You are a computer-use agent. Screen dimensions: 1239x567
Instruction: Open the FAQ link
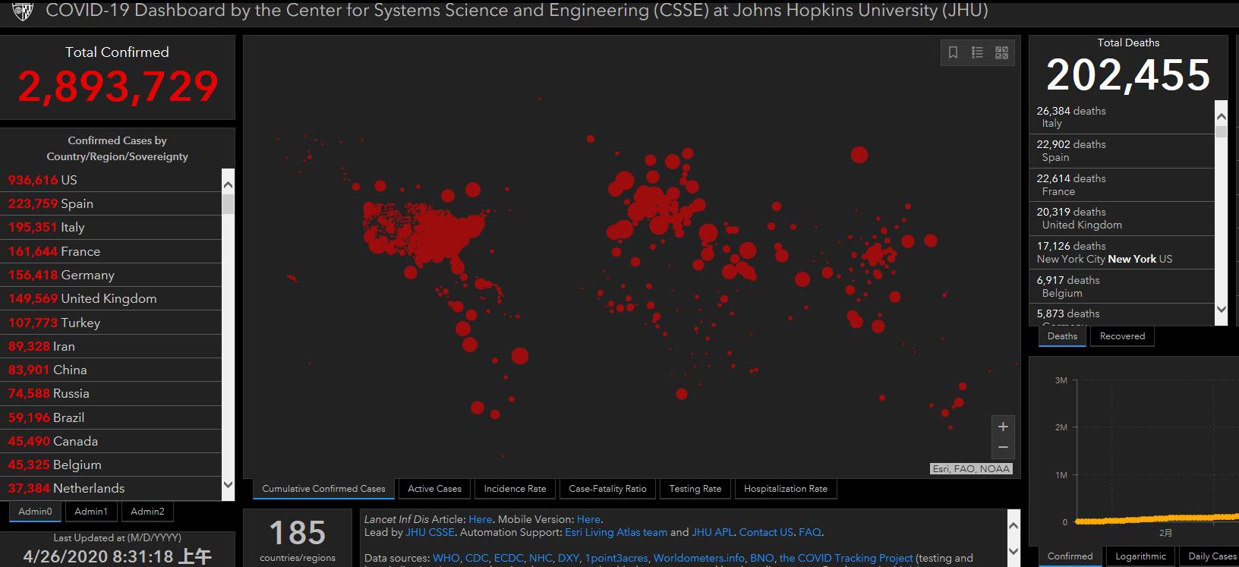[x=809, y=532]
